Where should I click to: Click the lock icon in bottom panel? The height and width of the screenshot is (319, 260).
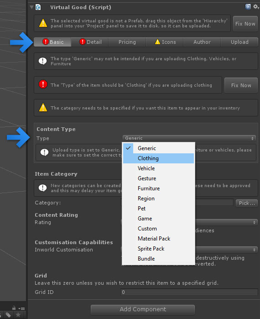click(x=14, y=308)
